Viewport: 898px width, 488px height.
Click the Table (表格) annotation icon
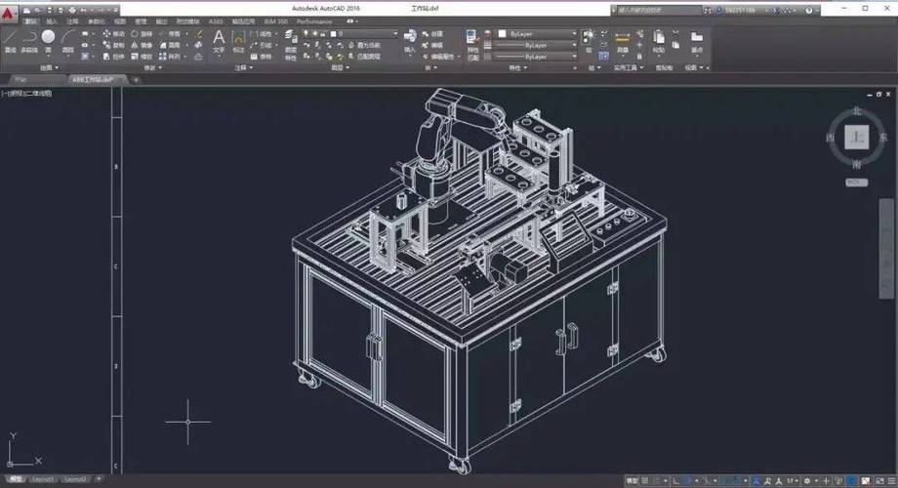point(261,57)
